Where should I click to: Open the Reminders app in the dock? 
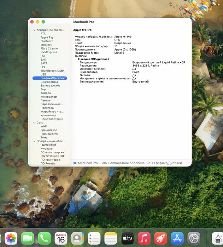tap(94, 238)
